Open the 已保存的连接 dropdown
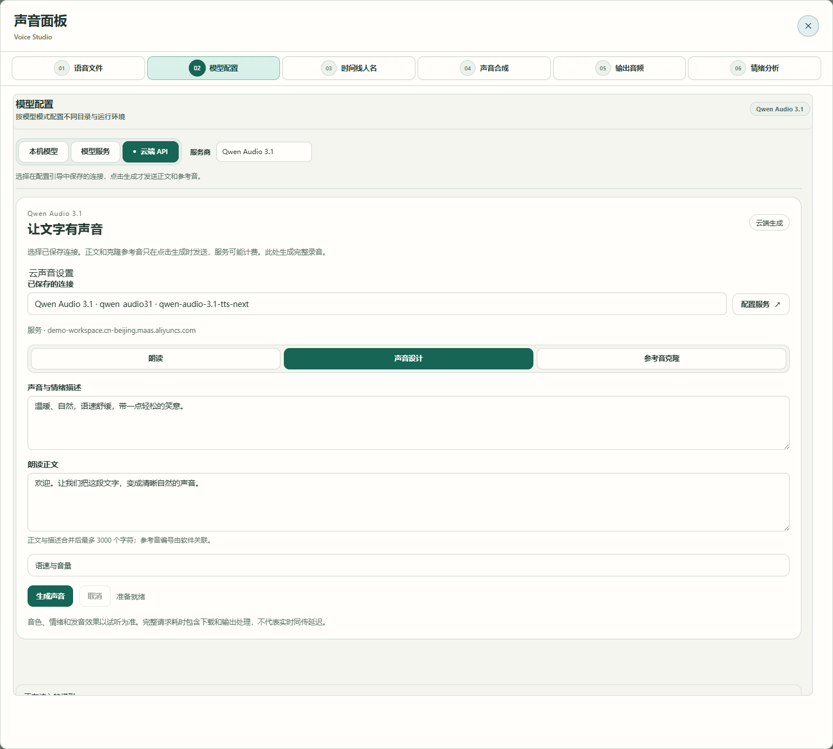 click(x=377, y=304)
